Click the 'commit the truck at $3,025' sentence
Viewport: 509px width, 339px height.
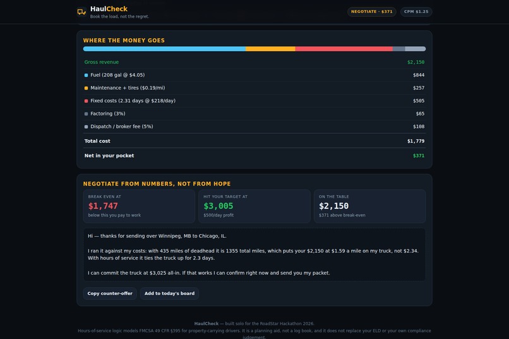click(209, 273)
